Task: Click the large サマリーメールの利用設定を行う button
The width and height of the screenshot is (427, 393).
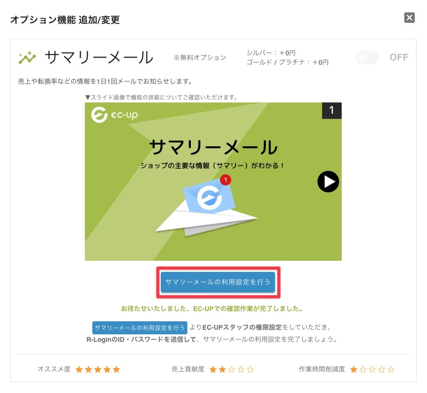Action: click(218, 282)
